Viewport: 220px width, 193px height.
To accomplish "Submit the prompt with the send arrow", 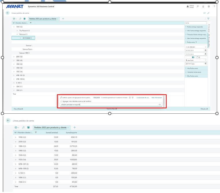I will 160,104.
